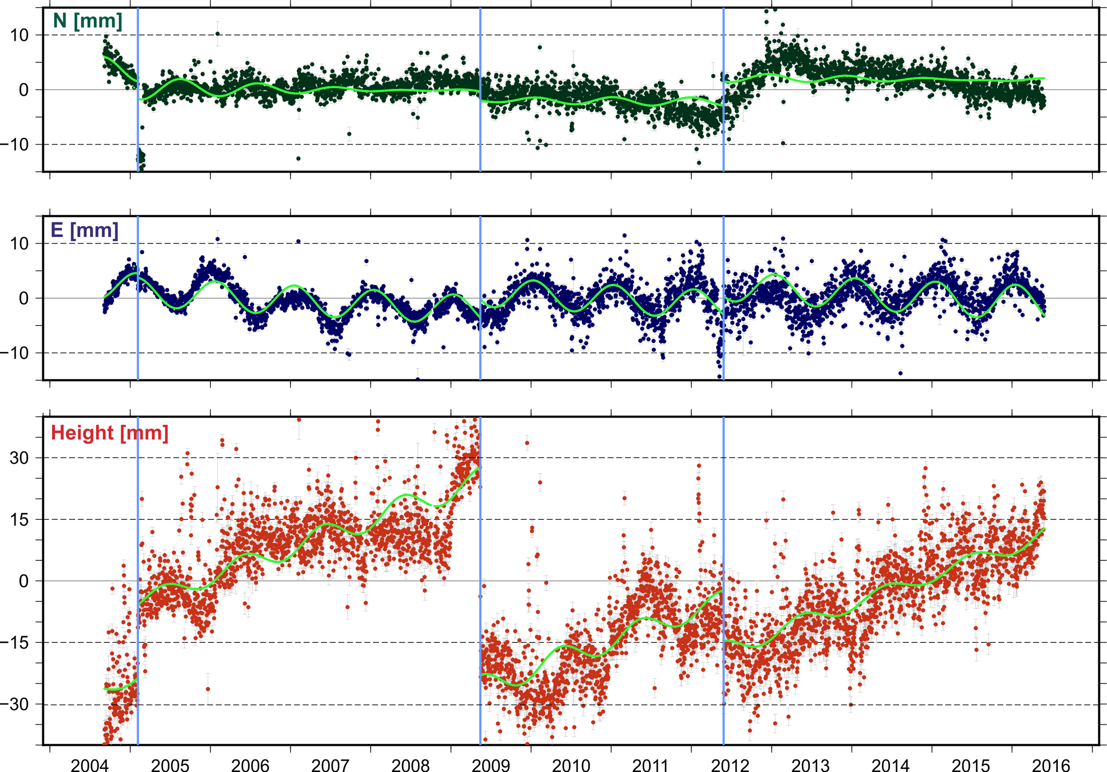
Task: Select the 2009 year label on the time axis
Action: click(490, 764)
